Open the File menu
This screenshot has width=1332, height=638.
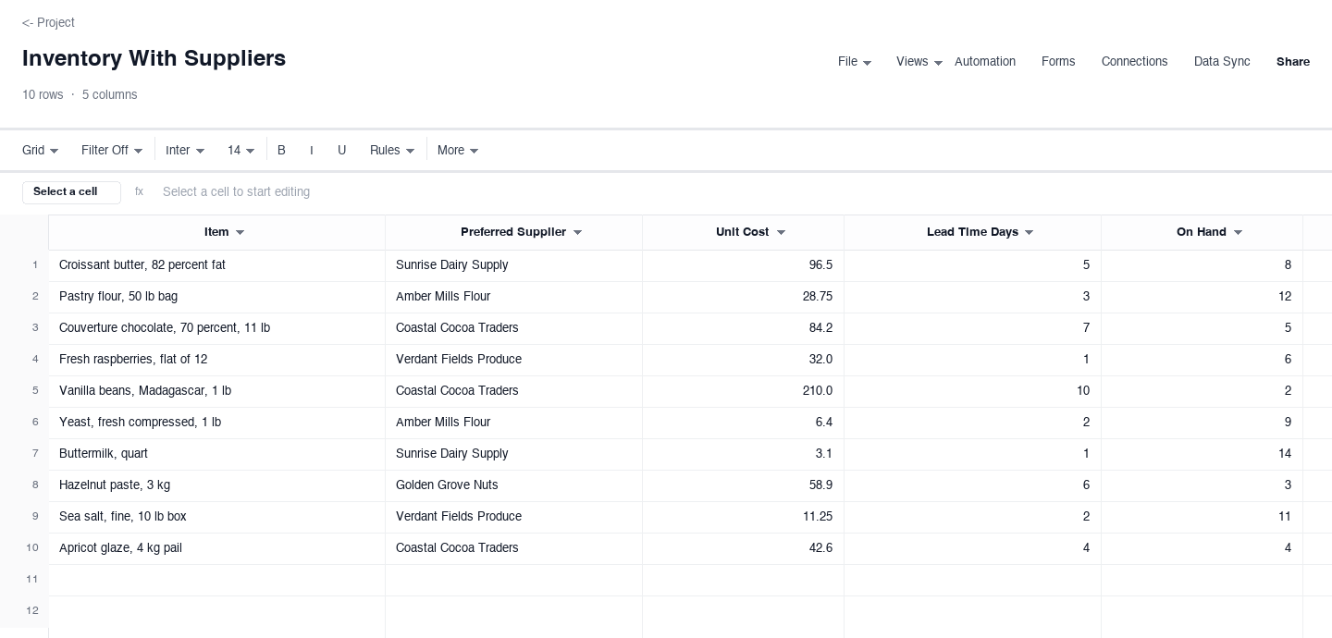(855, 61)
